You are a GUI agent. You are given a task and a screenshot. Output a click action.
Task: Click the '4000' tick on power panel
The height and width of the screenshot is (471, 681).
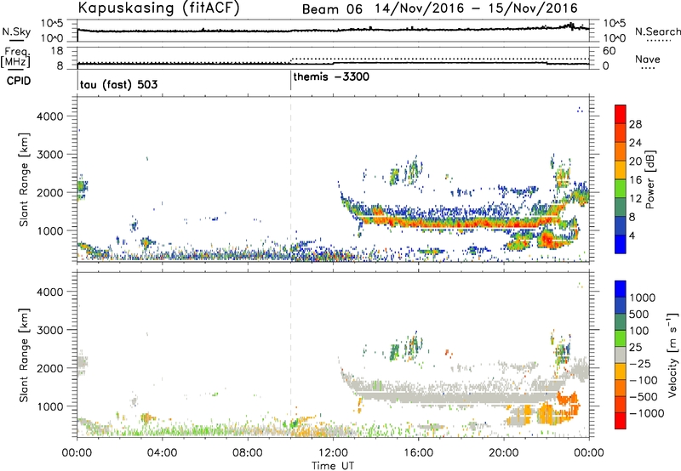(x=50, y=116)
